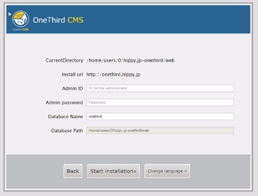This screenshot has width=258, height=196.
Task: Start the installation
Action: point(113,171)
